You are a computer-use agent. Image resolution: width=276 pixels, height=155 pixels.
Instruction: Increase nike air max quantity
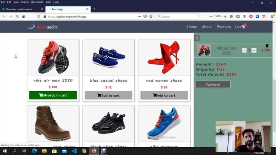click(x=254, y=50)
